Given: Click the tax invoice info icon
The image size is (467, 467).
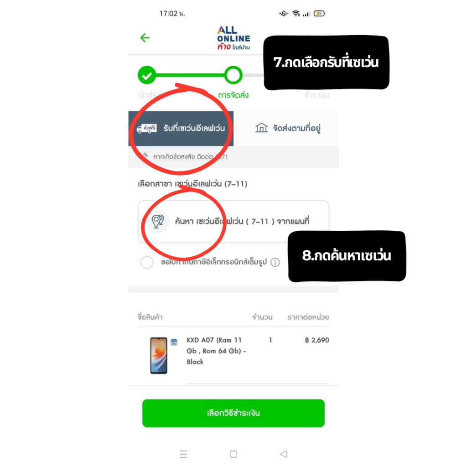Looking at the screenshot, I should coord(275,262).
